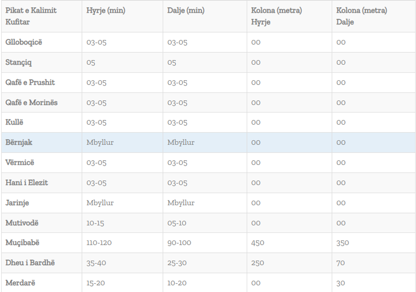Viewport: 416px width, 292px height.
Task: Click the Vërmicë row label
Action: (x=20, y=162)
